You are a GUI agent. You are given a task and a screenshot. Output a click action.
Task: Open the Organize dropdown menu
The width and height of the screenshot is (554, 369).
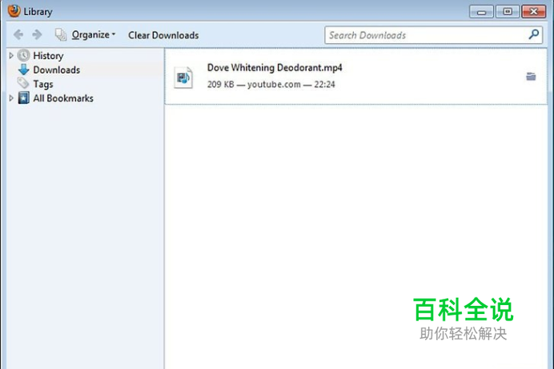tap(94, 34)
